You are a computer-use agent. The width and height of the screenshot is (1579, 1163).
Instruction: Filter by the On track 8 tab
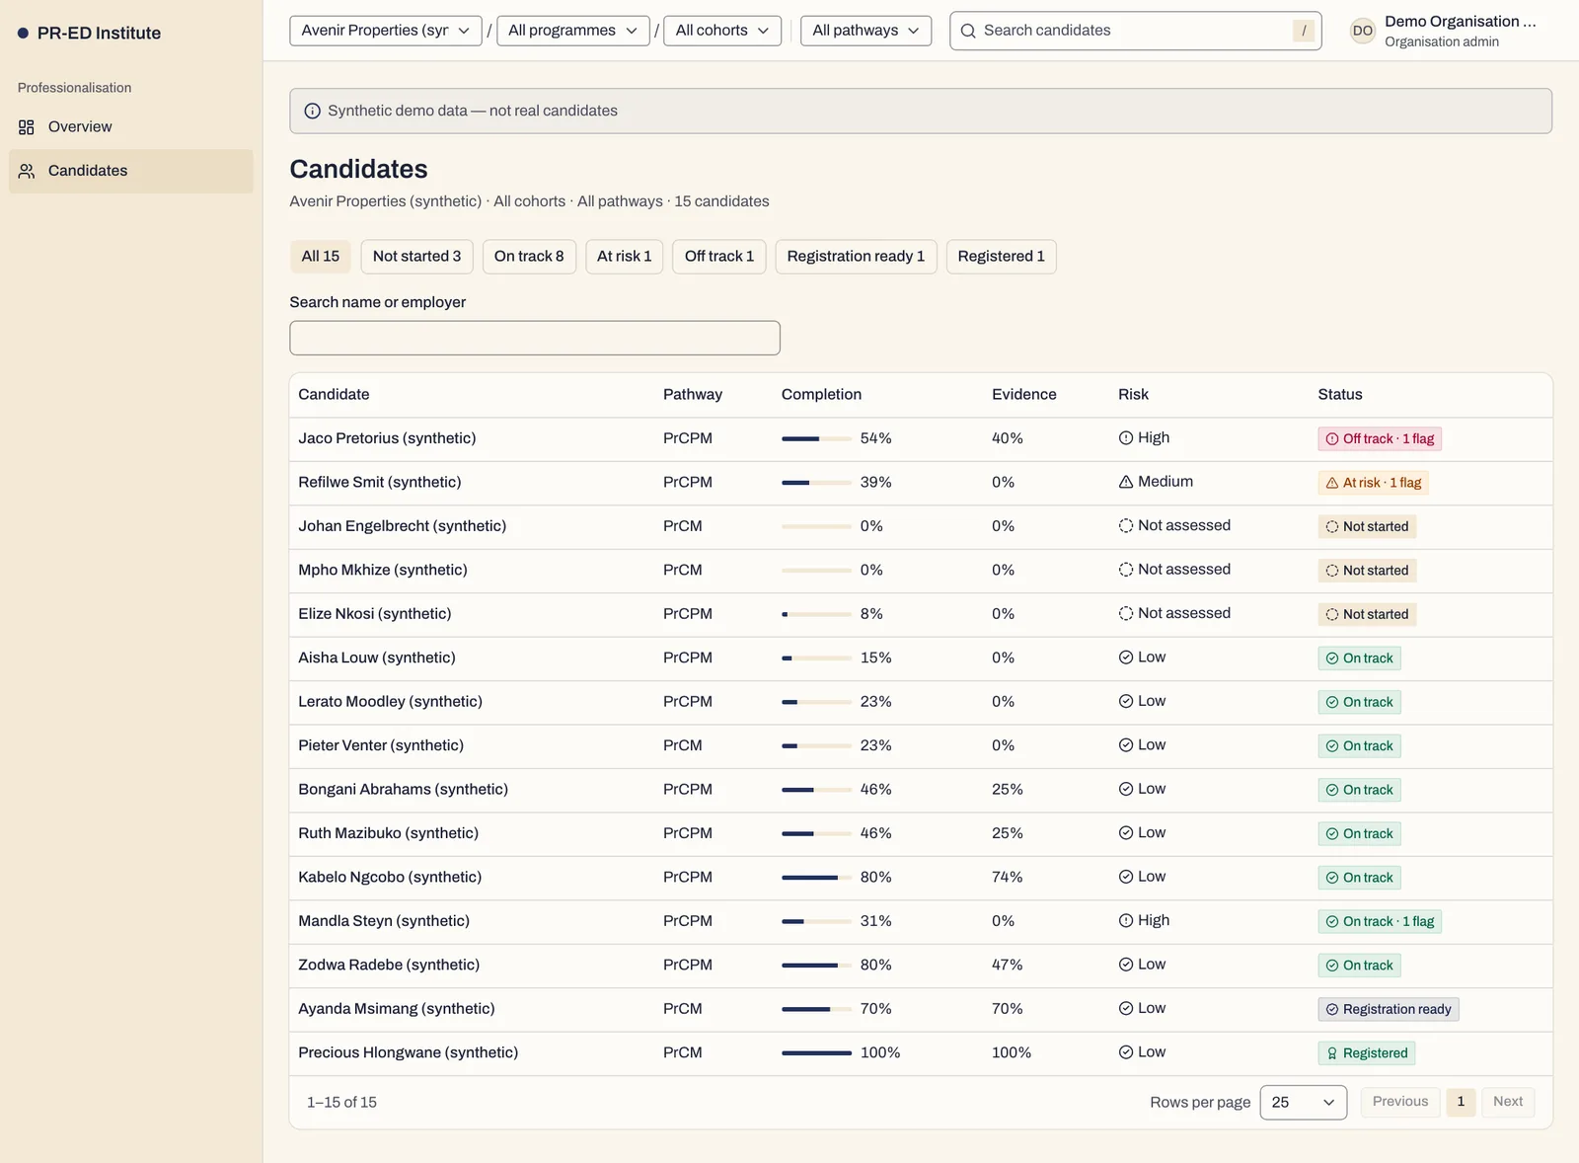tap(529, 257)
